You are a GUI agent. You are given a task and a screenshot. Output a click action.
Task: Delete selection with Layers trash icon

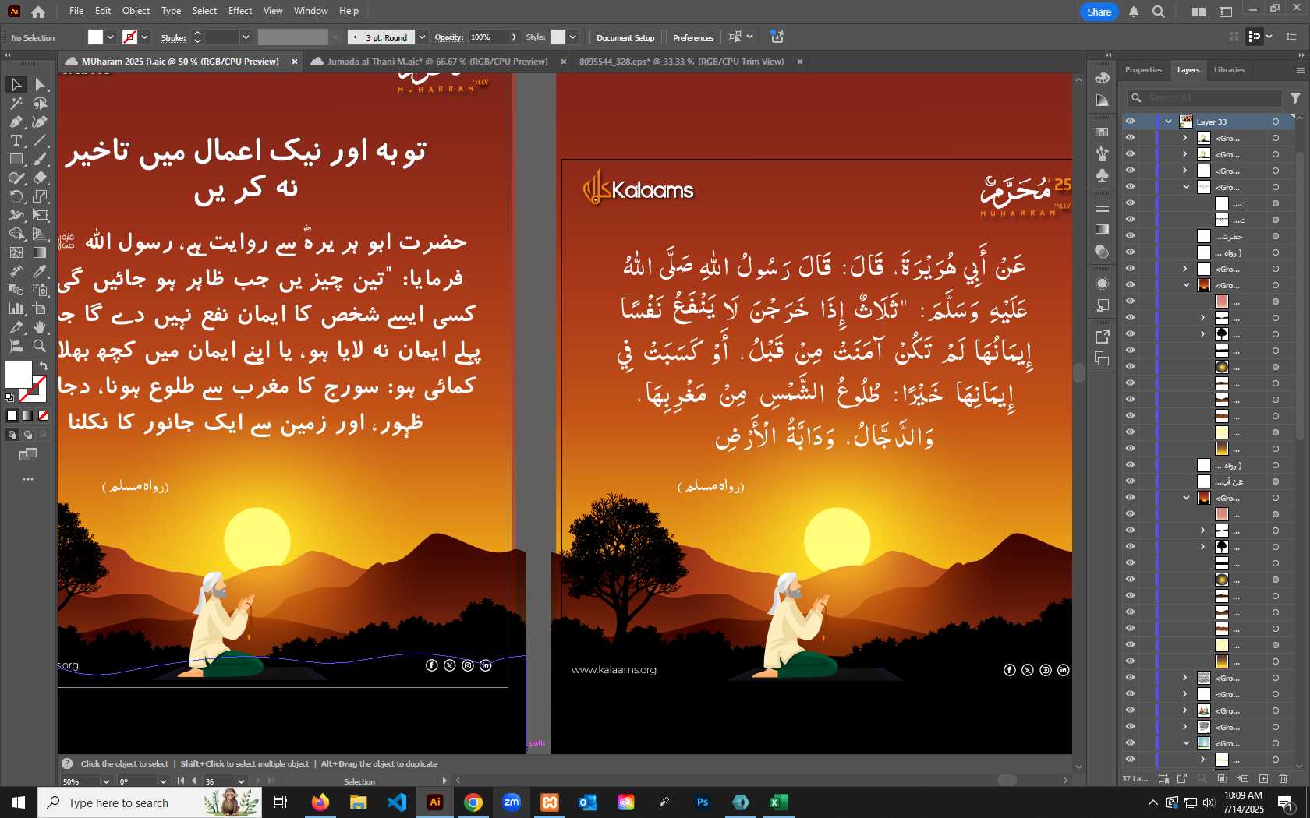(1283, 778)
